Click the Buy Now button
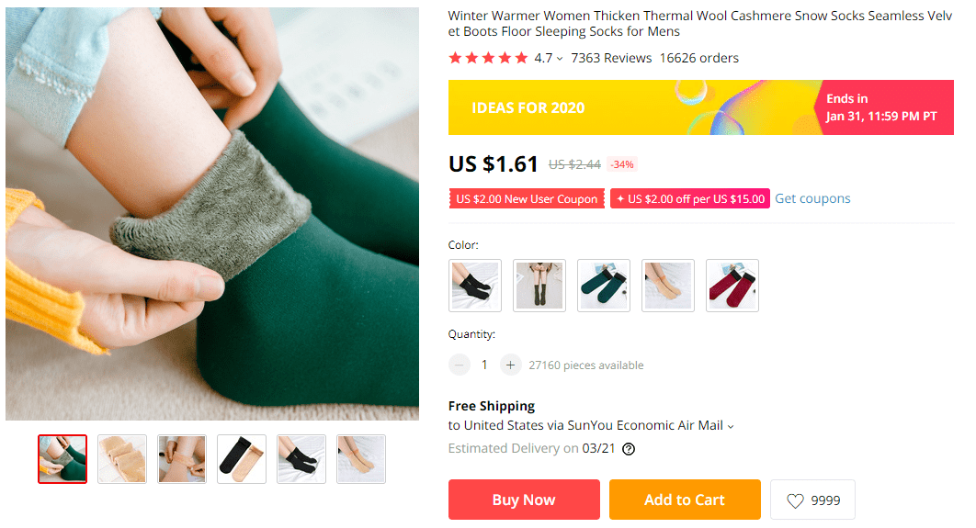Image resolution: width=976 pixels, height=528 pixels. point(524,500)
